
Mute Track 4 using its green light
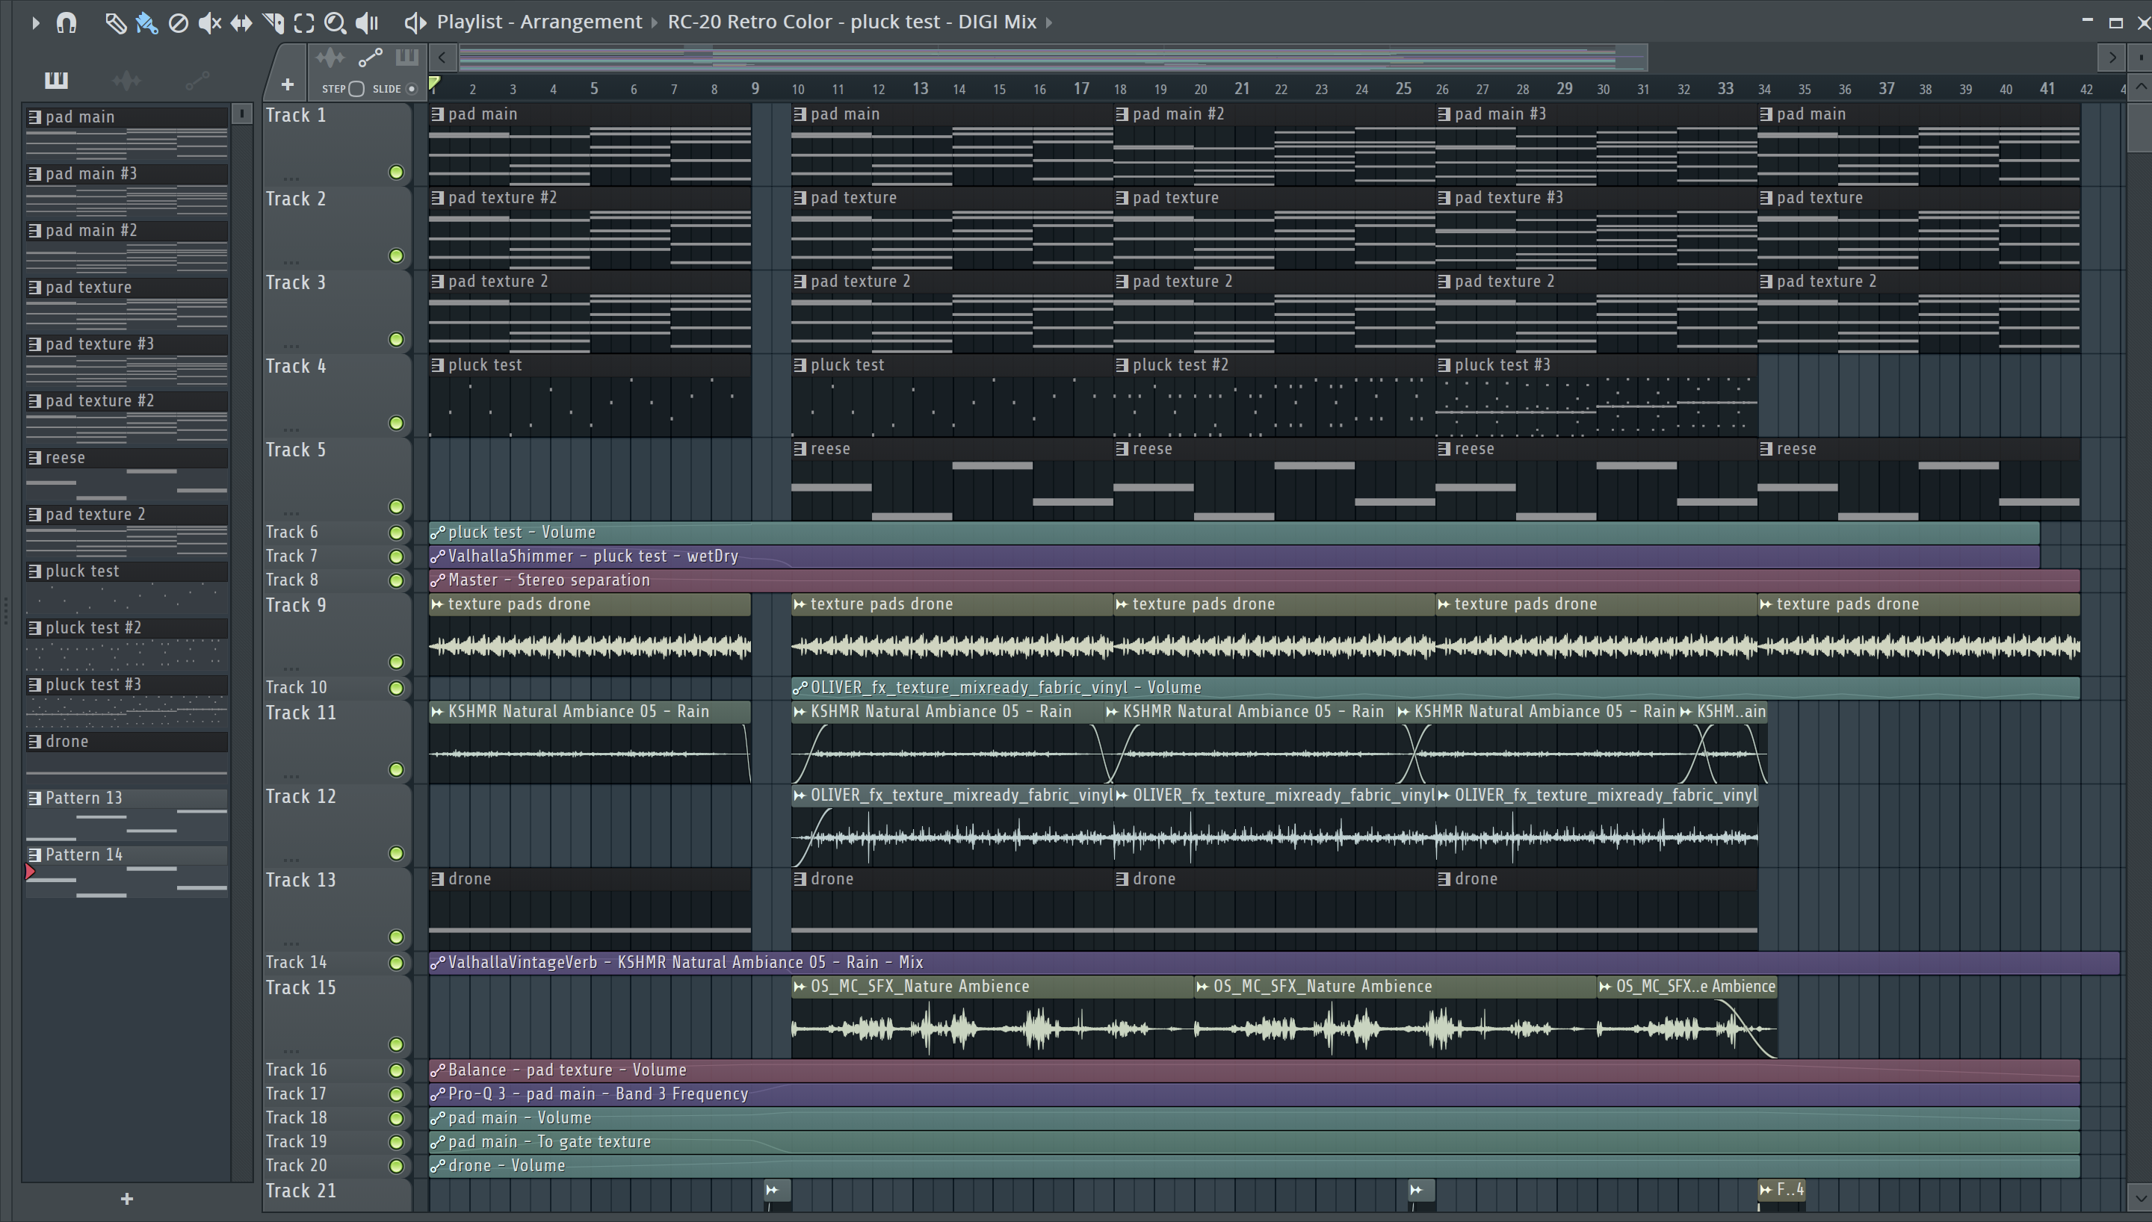396,423
